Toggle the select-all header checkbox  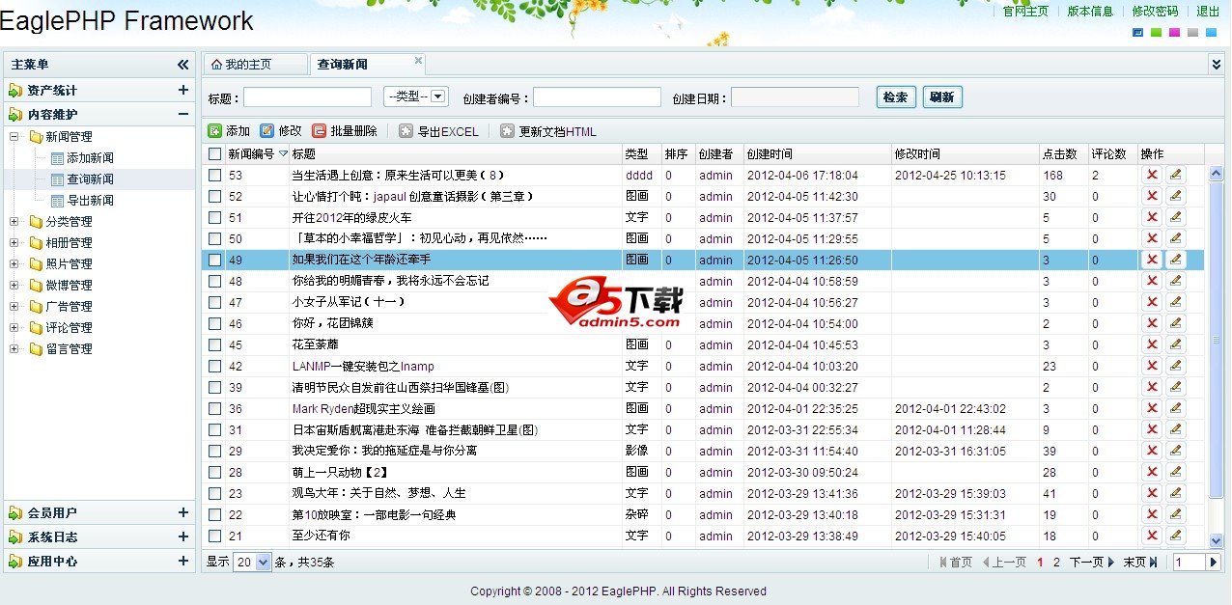214,153
